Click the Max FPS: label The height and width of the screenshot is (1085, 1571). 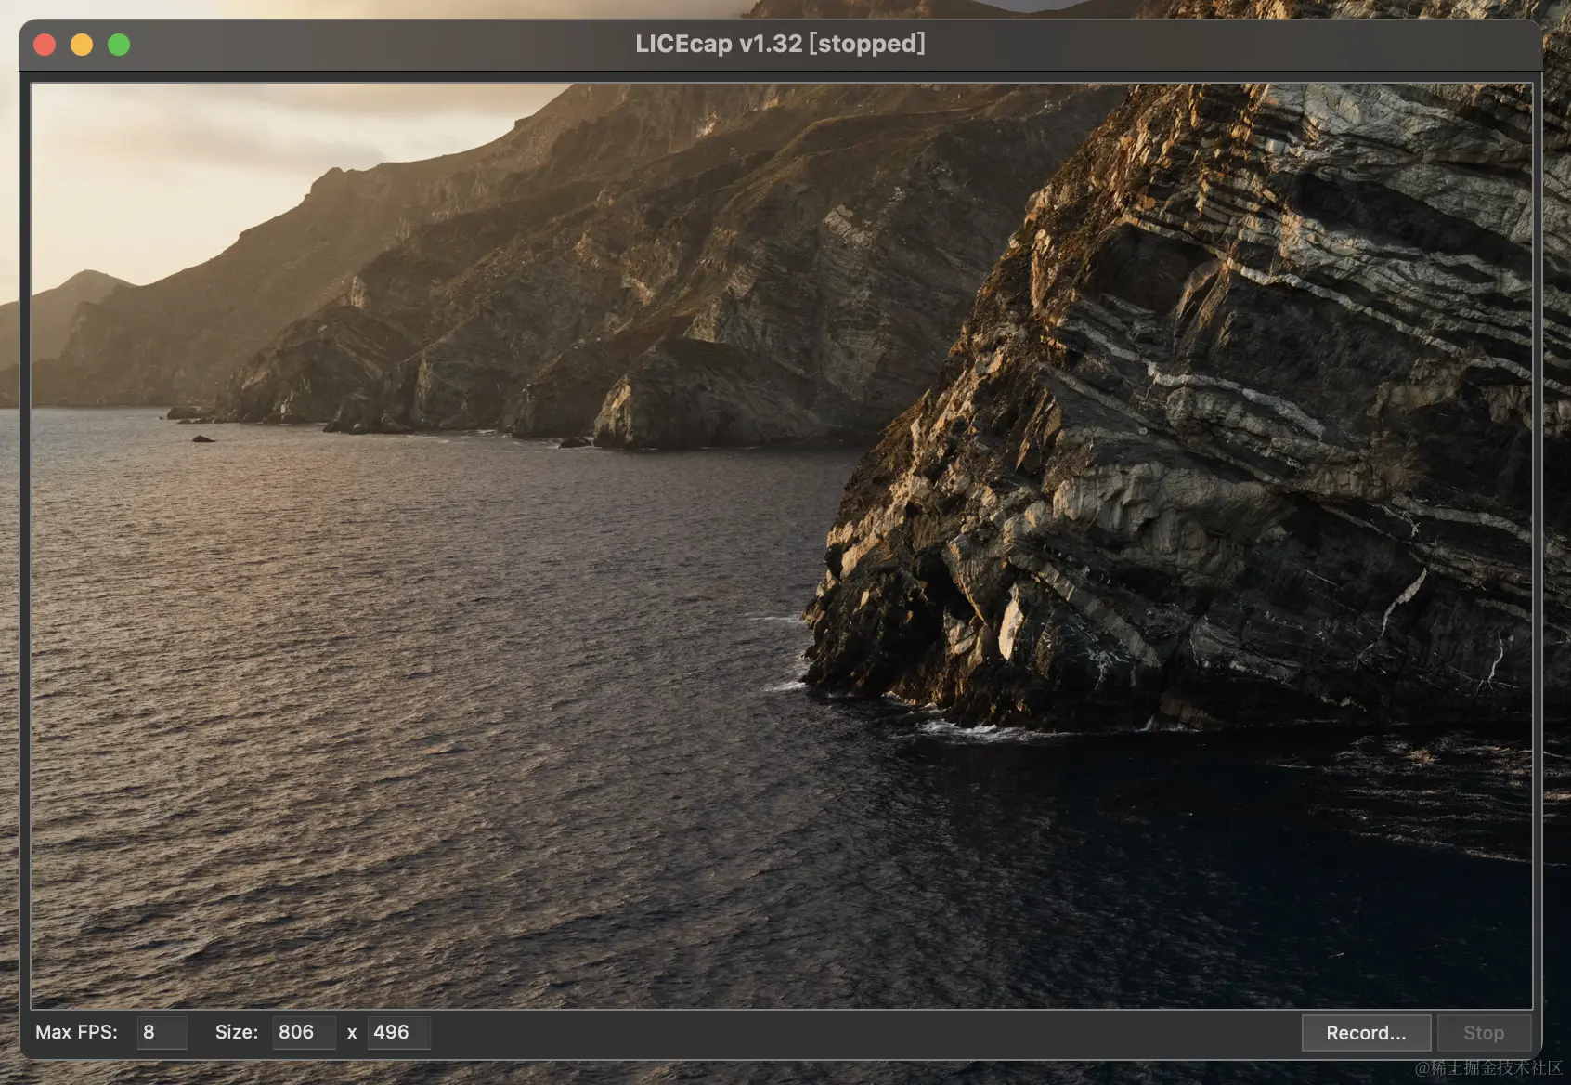point(76,1032)
